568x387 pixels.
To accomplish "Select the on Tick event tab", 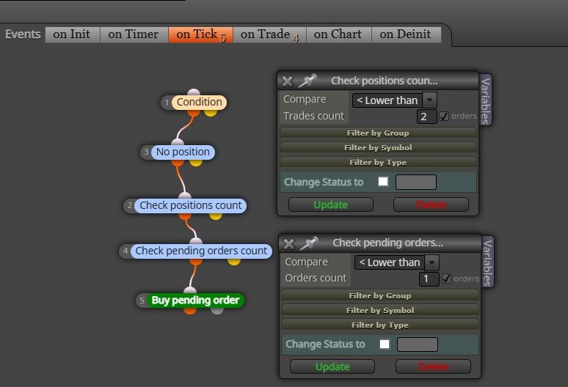I will click(200, 34).
